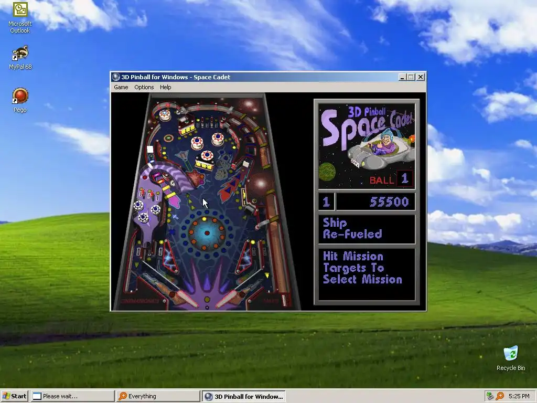Click the 3D Pinball taskbar button
The width and height of the screenshot is (537, 403).
coord(243,397)
